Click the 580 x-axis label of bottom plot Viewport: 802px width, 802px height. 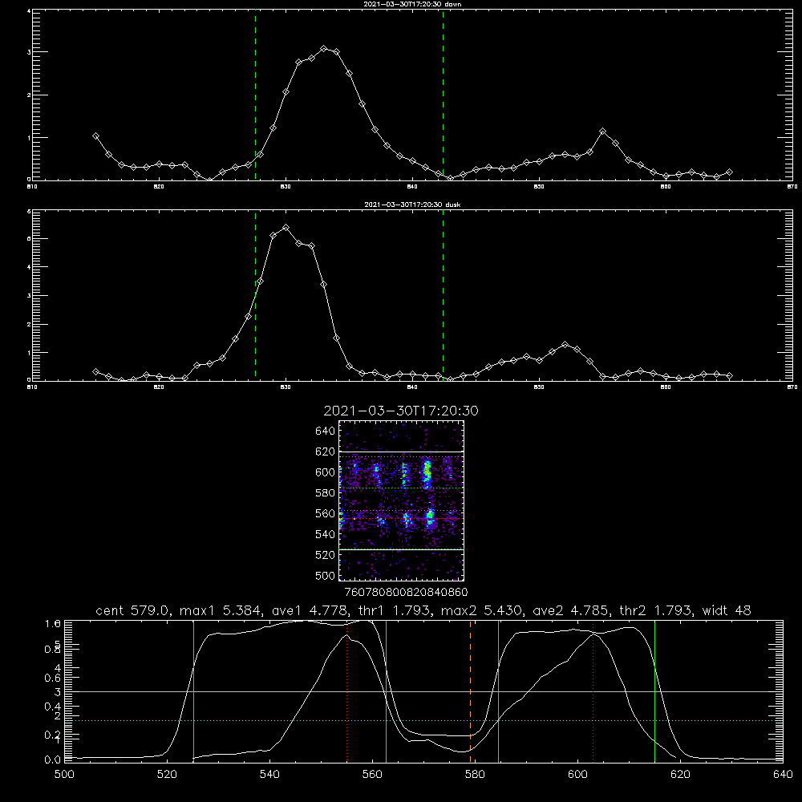click(475, 775)
